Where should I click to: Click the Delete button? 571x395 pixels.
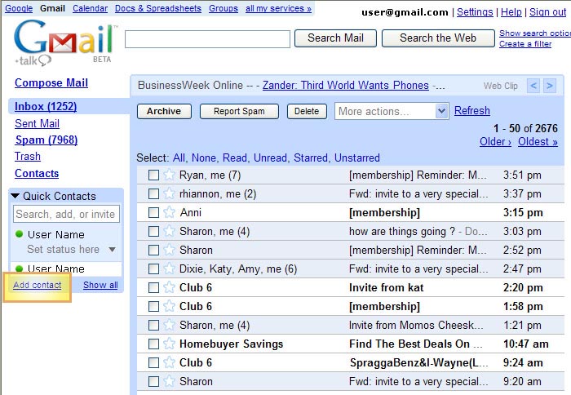(x=307, y=111)
